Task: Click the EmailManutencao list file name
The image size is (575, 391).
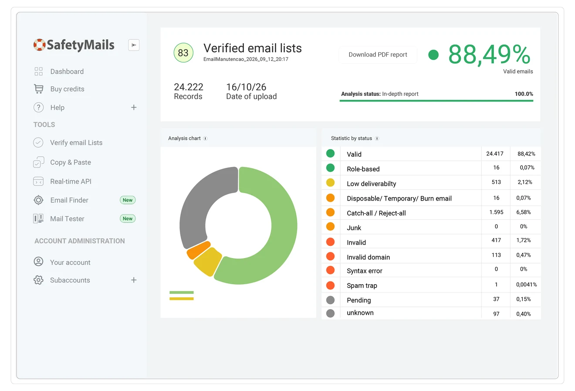Action: 246,59
